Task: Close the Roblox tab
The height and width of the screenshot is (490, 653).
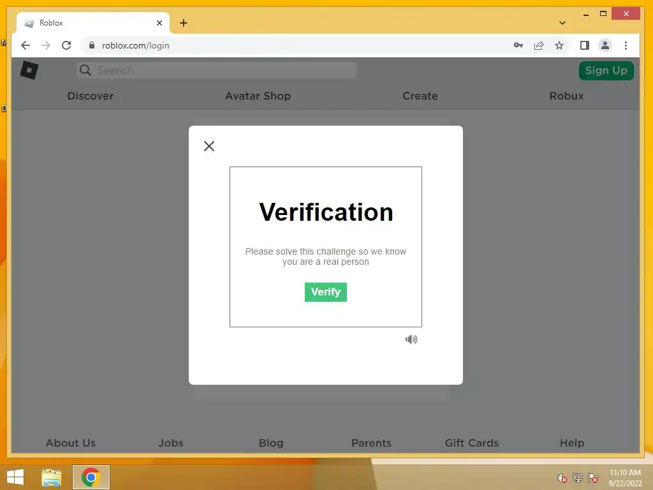Action: pyautogui.click(x=159, y=23)
